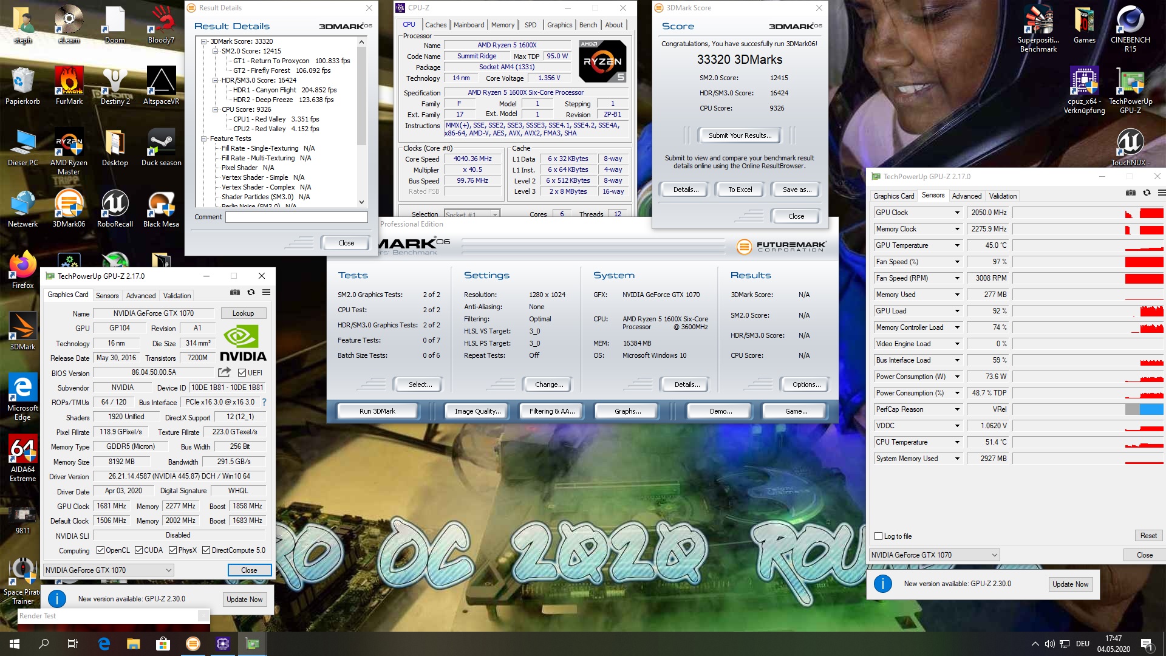Open the Firefox desktop icon
The image size is (1166, 656).
click(22, 270)
